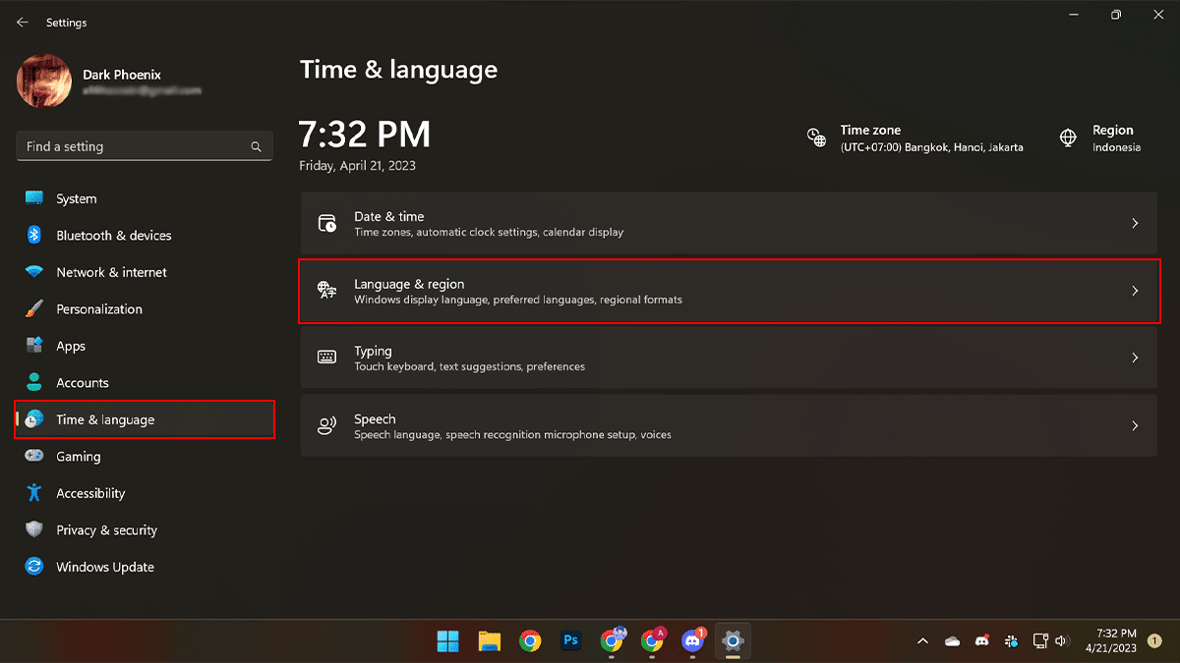
Task: Type in Find a setting box
Action: pyautogui.click(x=133, y=147)
